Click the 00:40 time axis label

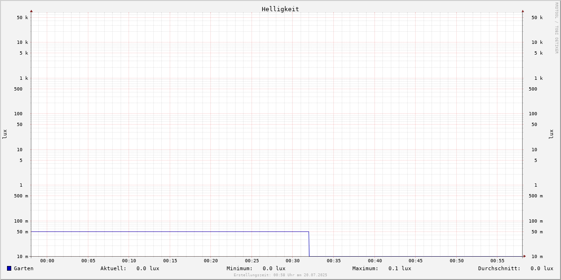point(375,261)
